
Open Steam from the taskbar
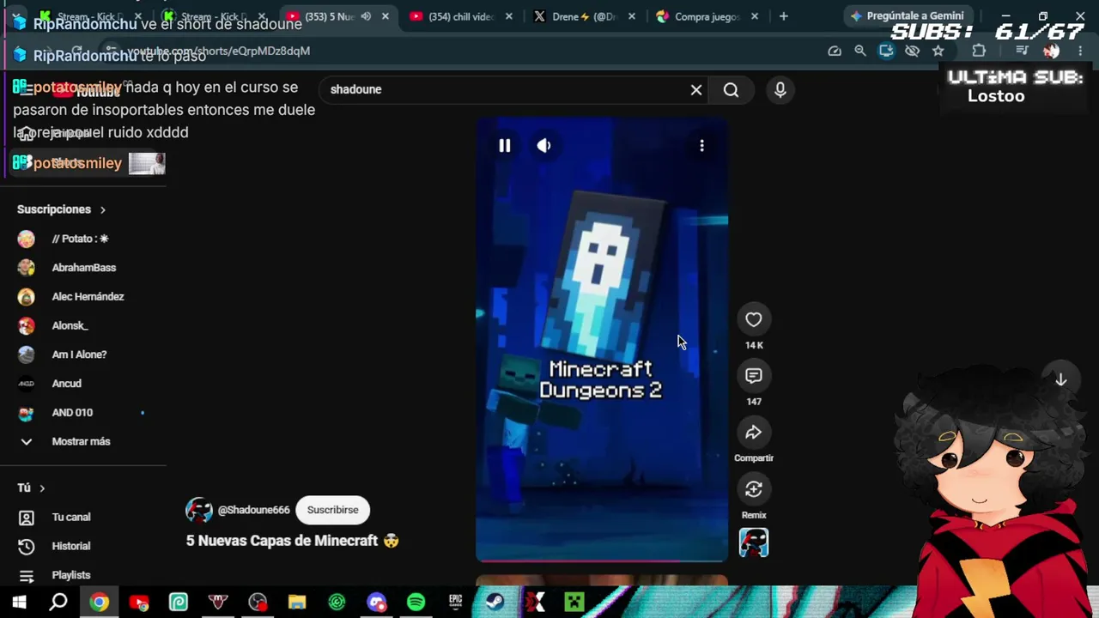[x=495, y=603]
